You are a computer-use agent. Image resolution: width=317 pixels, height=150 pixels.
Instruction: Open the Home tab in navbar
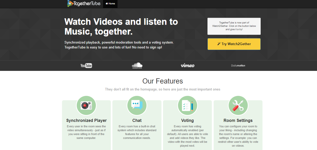pyautogui.click(x=110, y=4)
